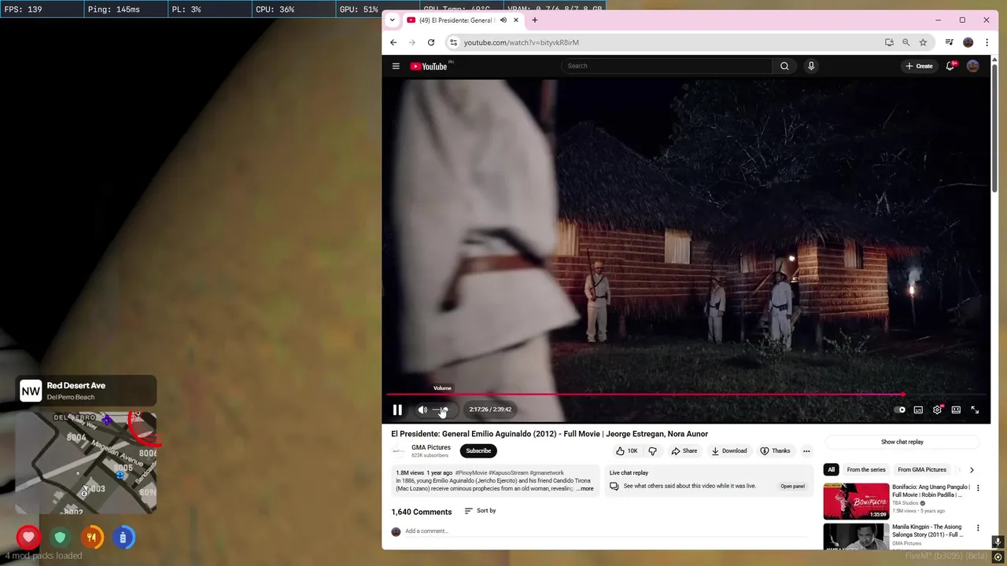
Task: Click the red heart health icon in game HUD
Action: (x=28, y=538)
